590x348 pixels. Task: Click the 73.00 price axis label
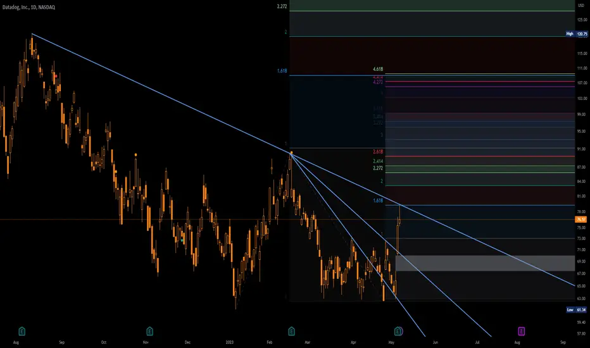tap(582, 239)
